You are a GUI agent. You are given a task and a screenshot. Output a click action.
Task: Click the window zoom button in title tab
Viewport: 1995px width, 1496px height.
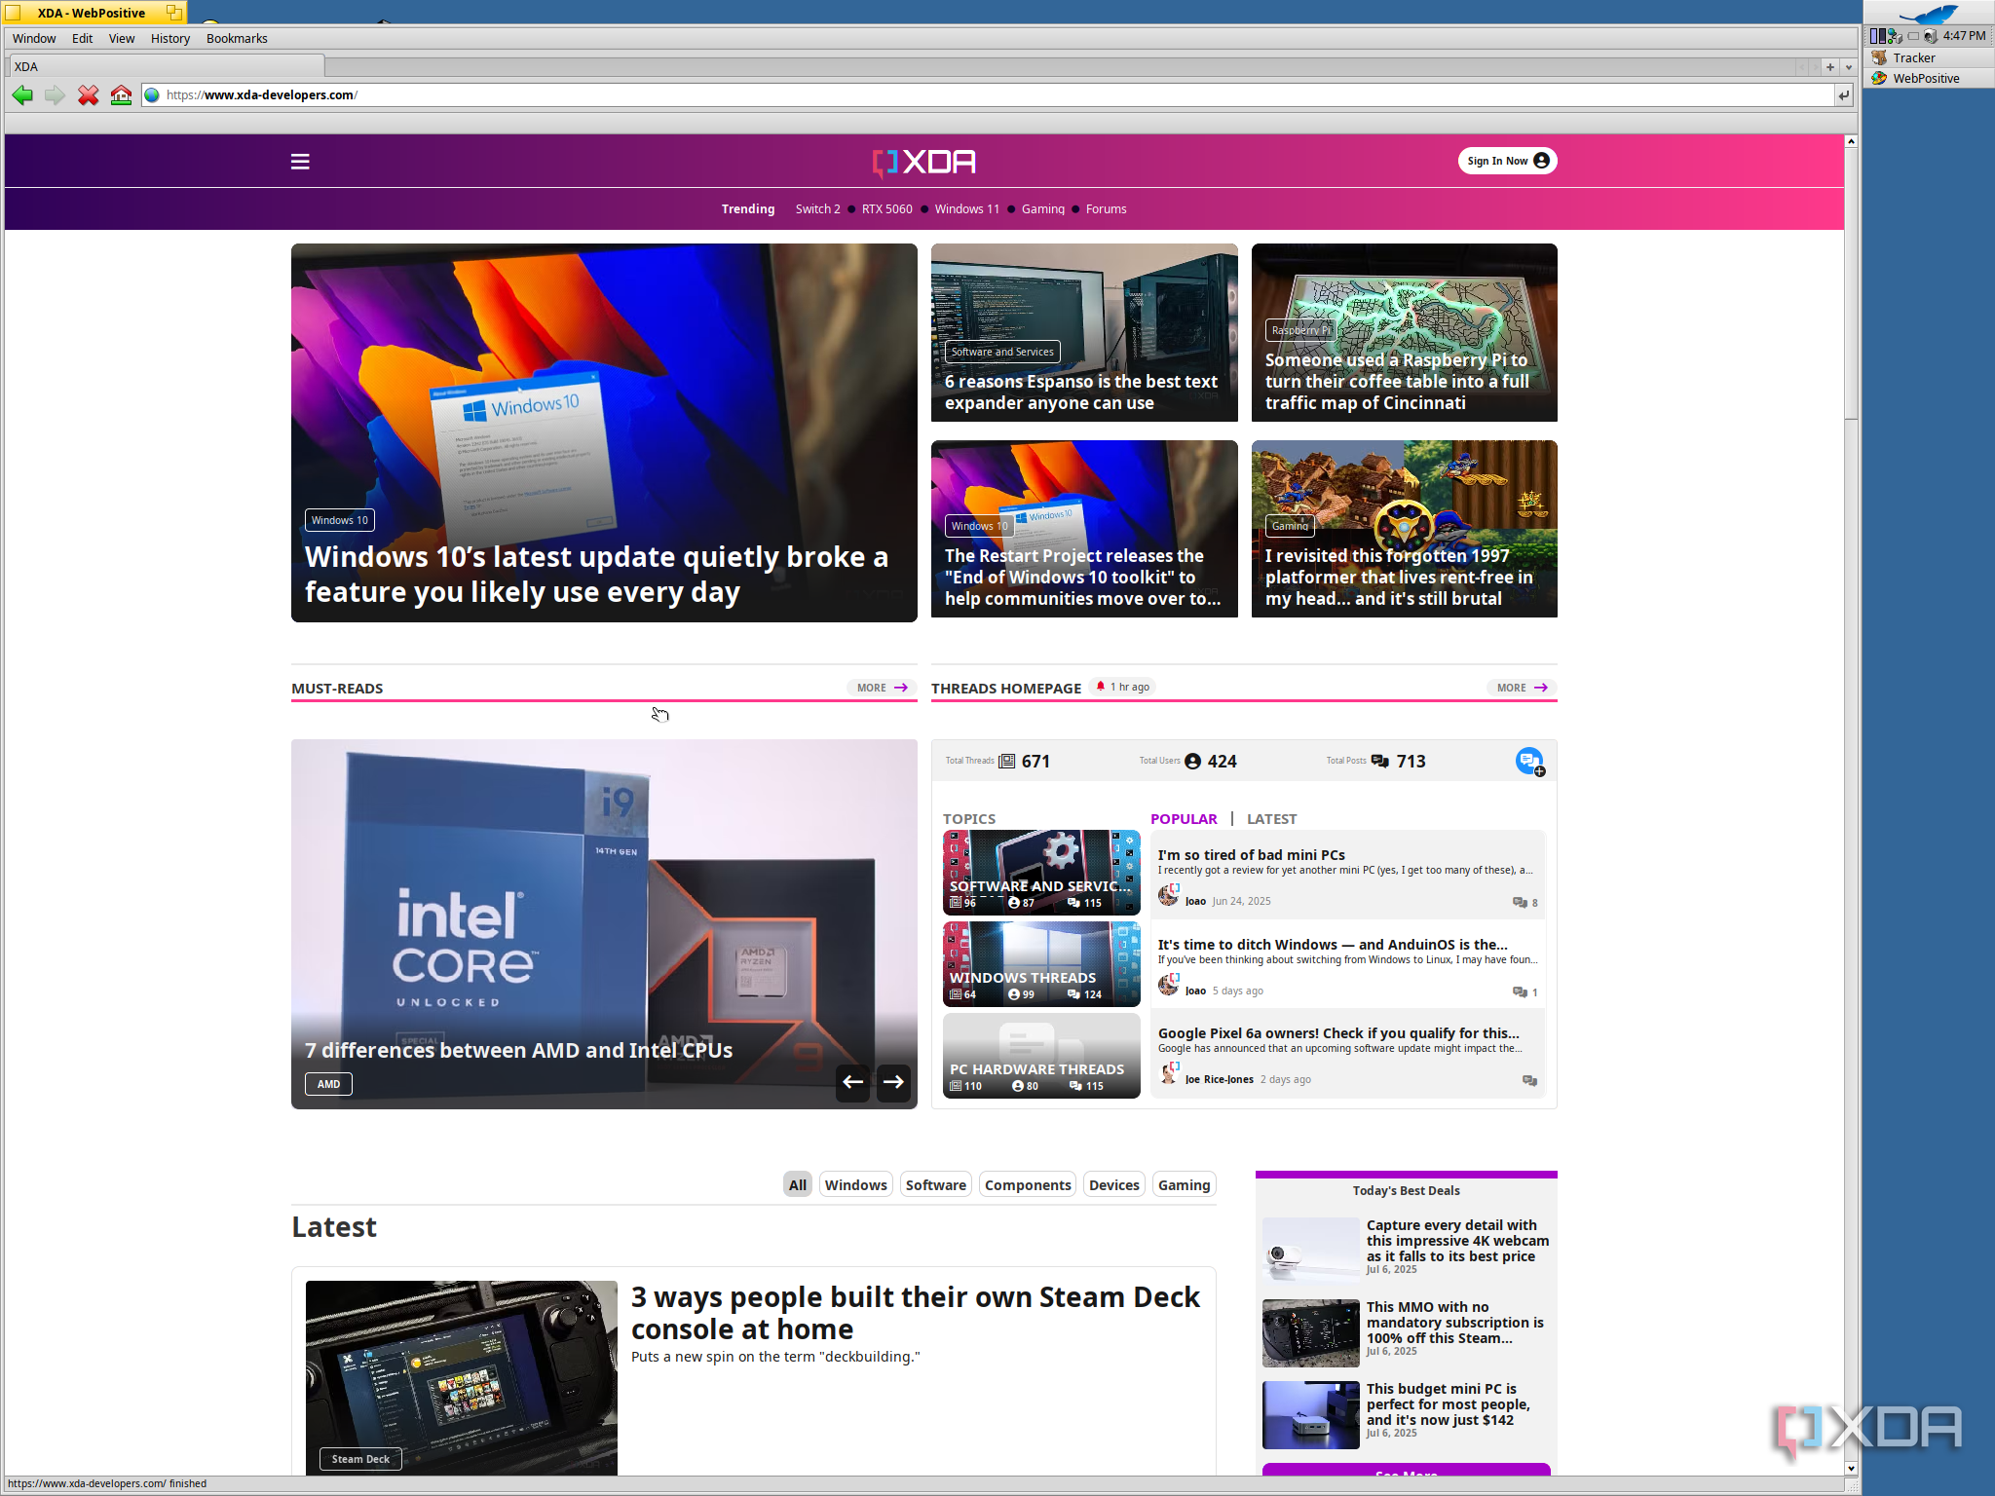(173, 13)
